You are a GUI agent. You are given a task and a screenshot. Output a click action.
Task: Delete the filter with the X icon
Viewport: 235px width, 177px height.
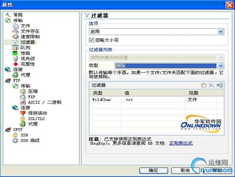(x=212, y=85)
